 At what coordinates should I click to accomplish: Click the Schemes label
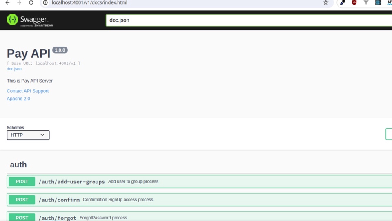coord(15,128)
